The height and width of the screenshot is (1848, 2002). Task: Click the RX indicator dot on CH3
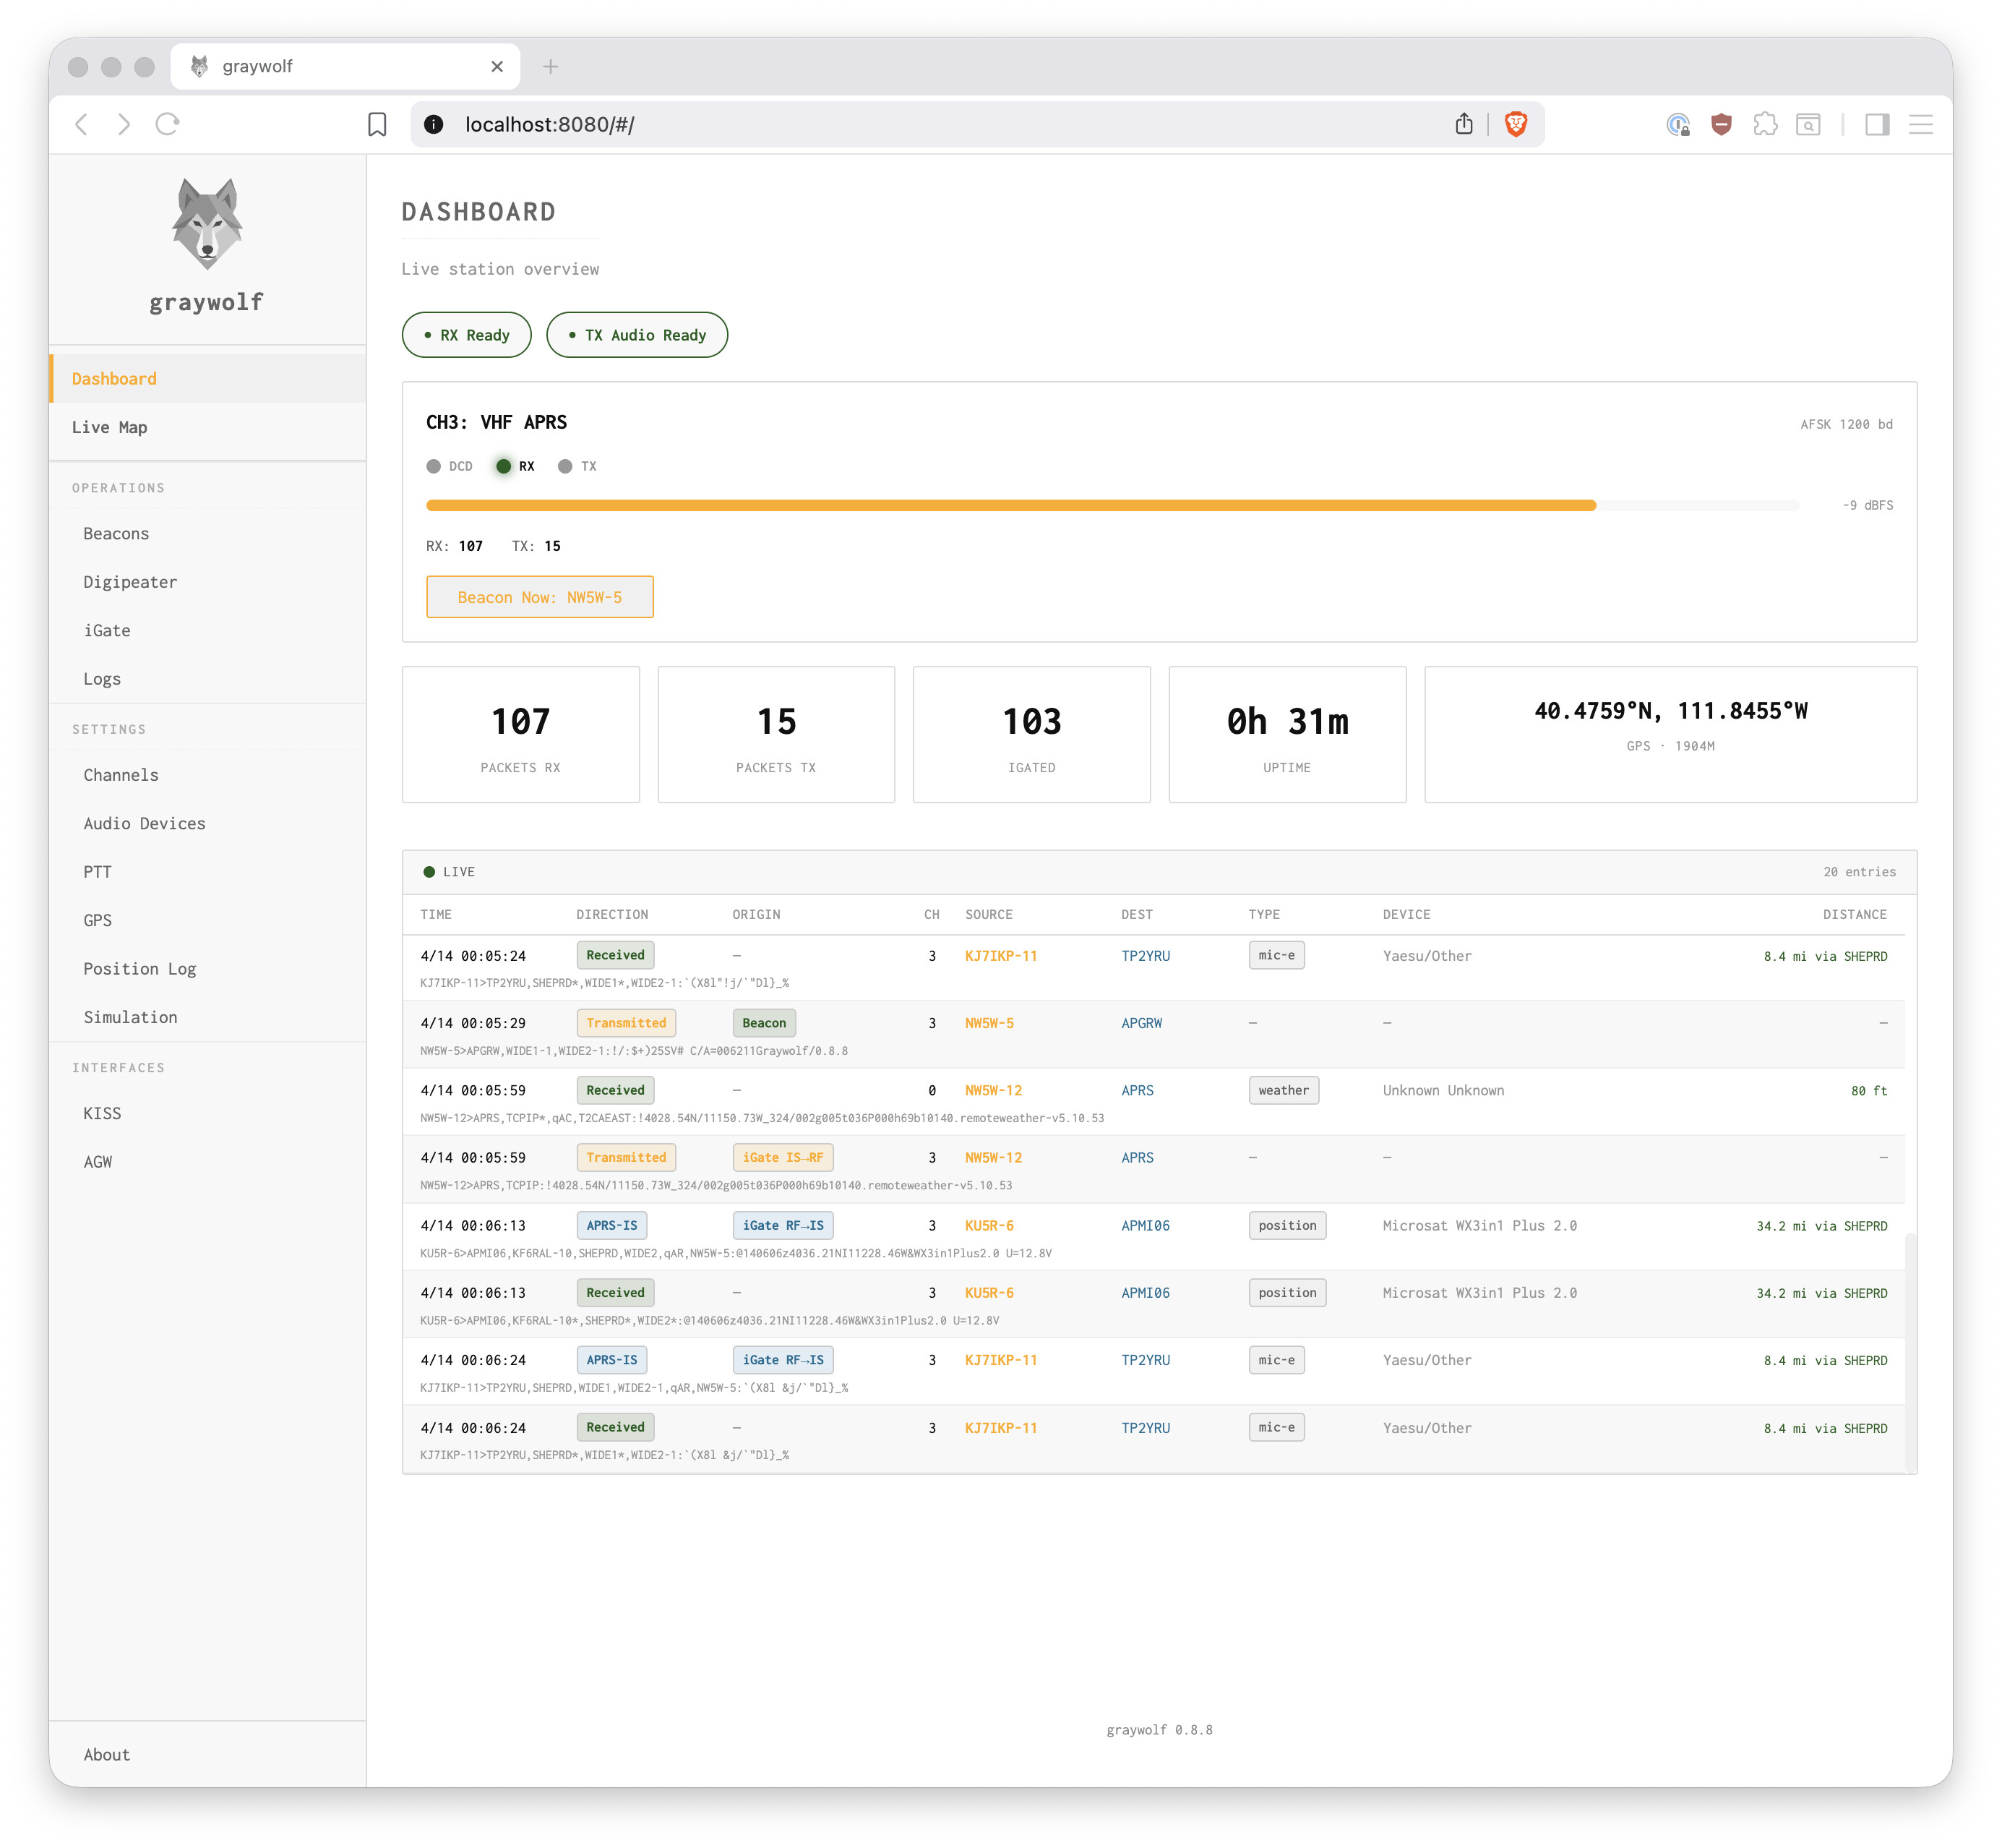point(504,466)
